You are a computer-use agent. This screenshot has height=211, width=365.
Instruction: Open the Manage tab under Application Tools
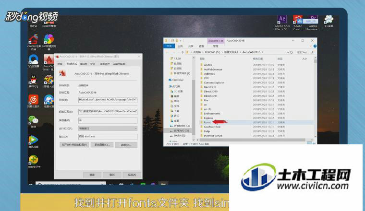pyautogui.click(x=216, y=46)
